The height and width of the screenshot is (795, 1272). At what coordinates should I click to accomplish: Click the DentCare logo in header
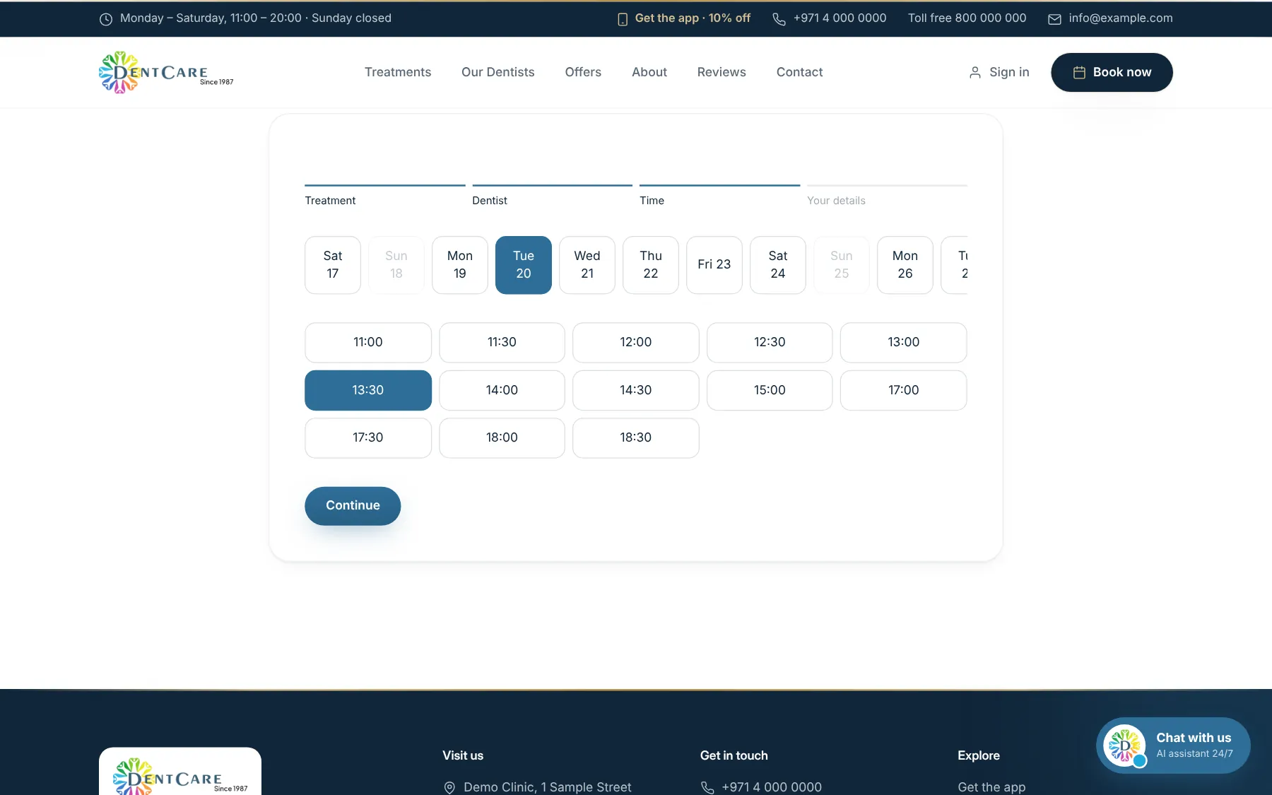166,72
